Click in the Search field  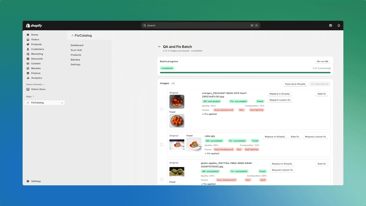(x=201, y=26)
